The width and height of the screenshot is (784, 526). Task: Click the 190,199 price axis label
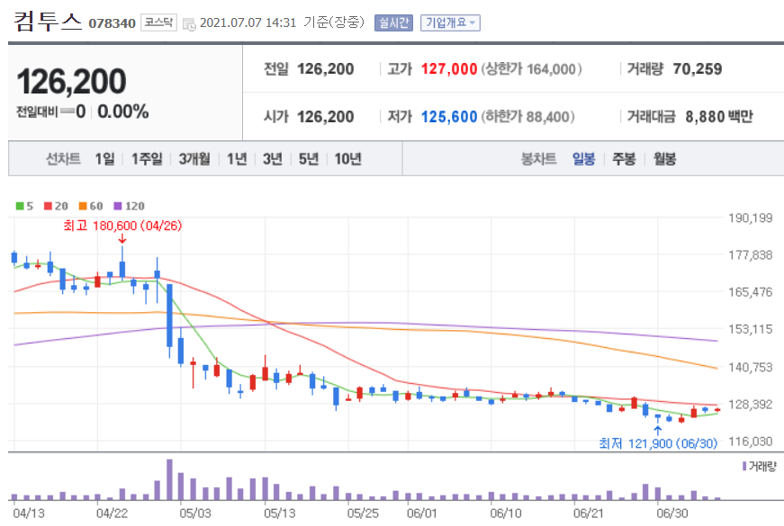point(751,218)
